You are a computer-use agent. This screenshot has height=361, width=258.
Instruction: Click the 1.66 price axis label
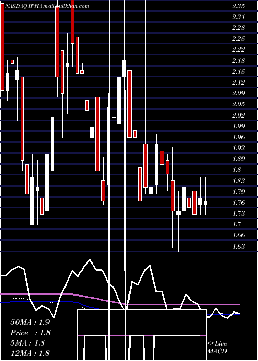(x=238, y=235)
